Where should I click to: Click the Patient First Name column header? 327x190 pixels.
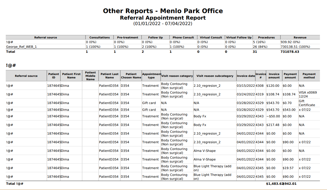point(71,76)
